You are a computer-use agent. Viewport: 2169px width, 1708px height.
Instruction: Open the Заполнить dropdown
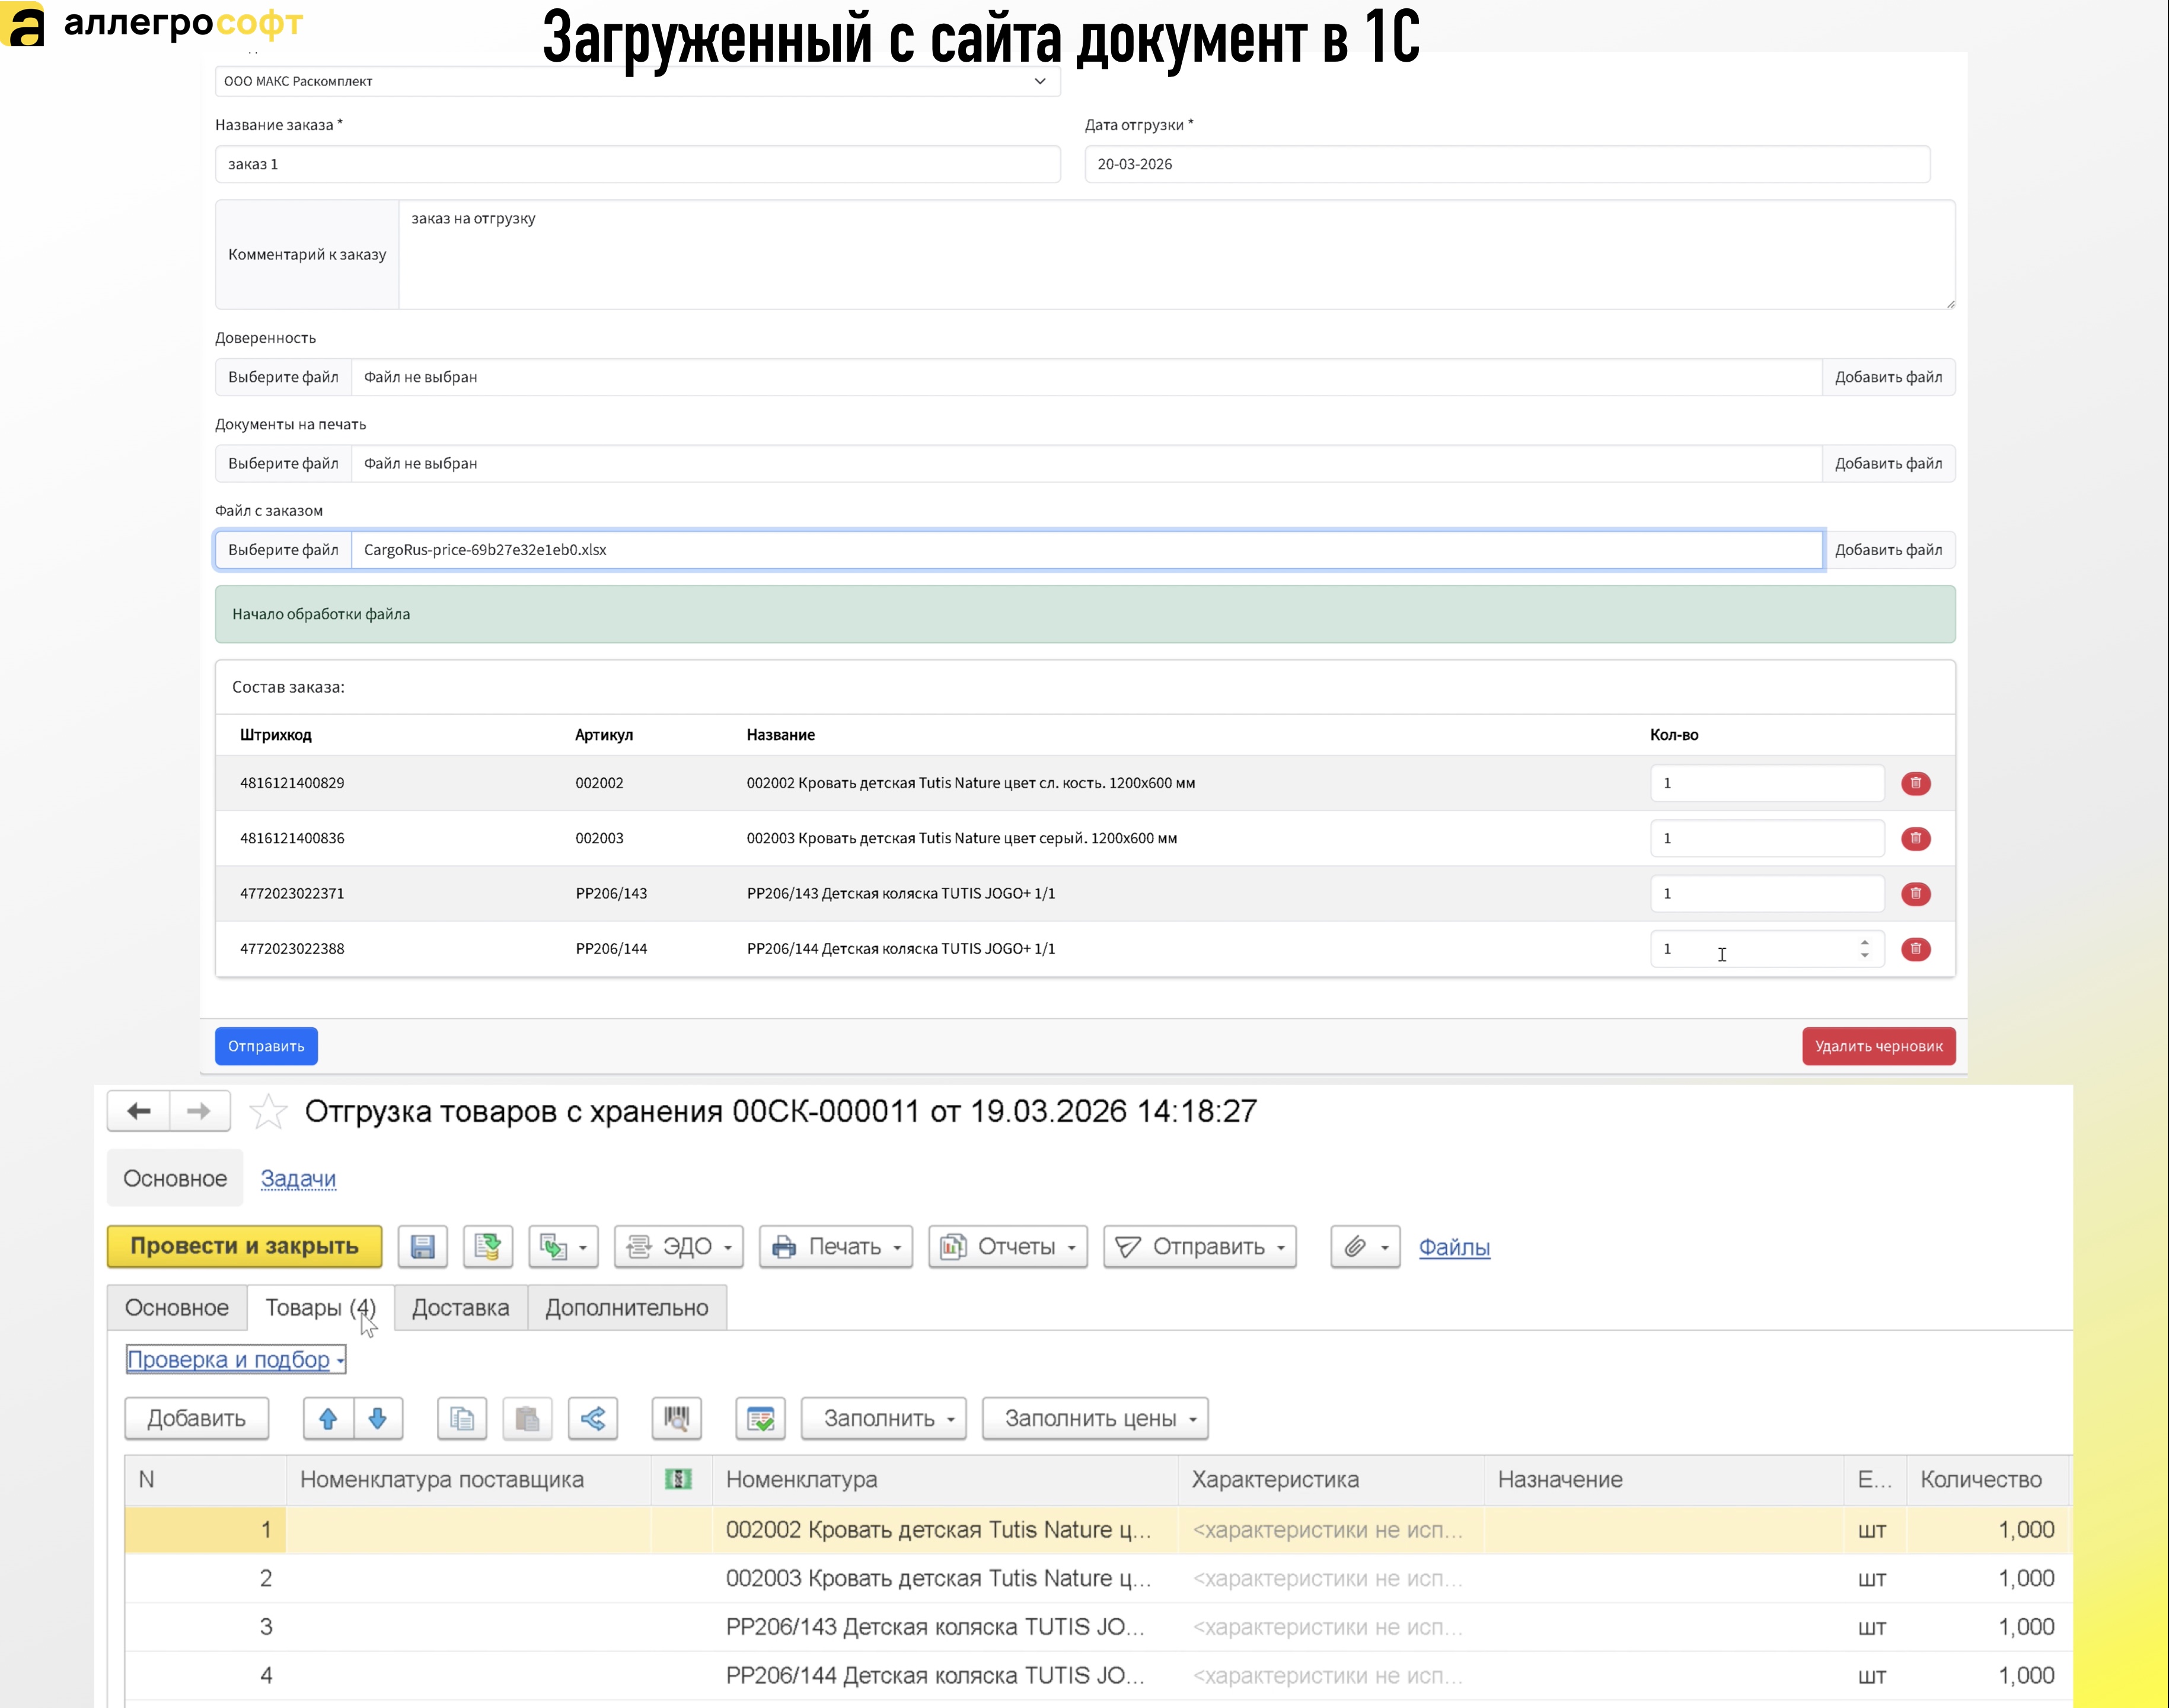[883, 1419]
